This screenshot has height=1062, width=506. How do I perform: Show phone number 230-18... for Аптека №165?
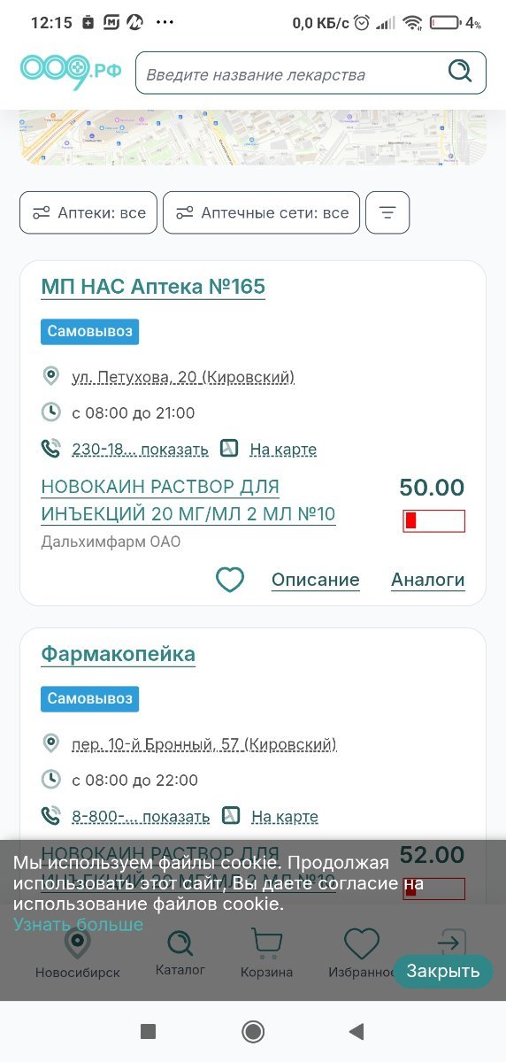click(140, 450)
